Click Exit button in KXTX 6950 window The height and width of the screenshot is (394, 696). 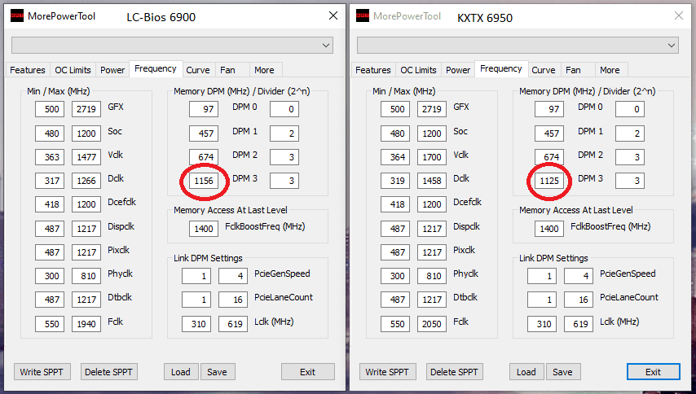653,372
